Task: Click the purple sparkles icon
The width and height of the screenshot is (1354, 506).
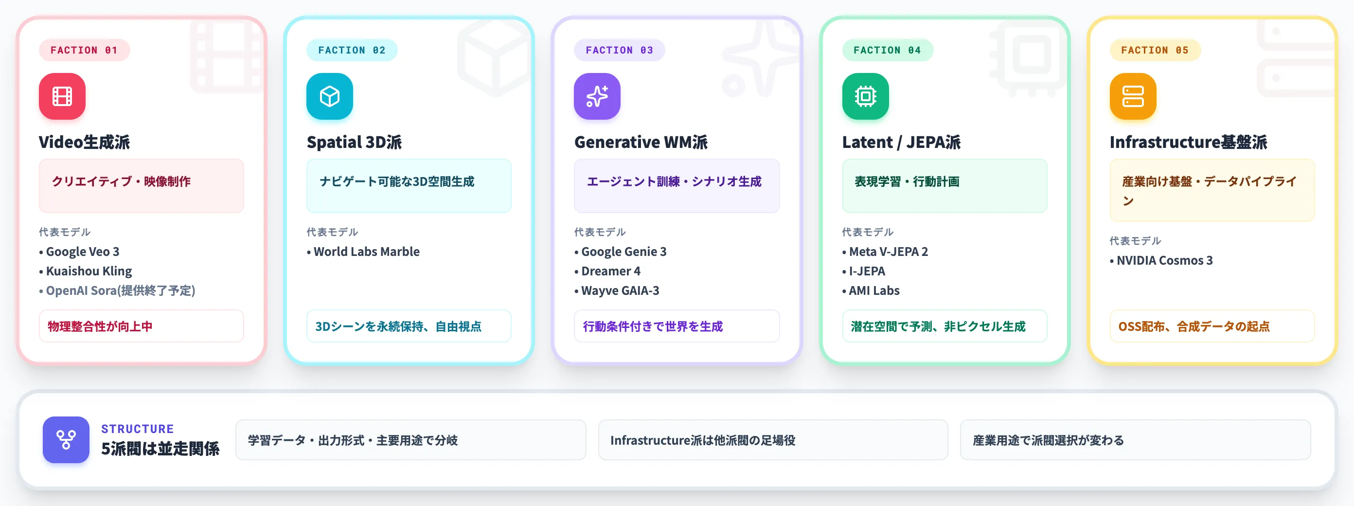Action: [x=597, y=96]
